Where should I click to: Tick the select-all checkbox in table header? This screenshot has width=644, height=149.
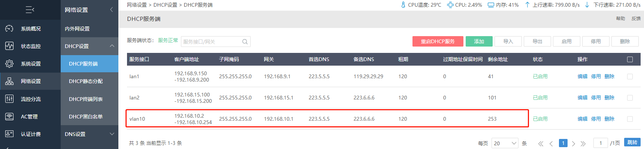coord(630,59)
